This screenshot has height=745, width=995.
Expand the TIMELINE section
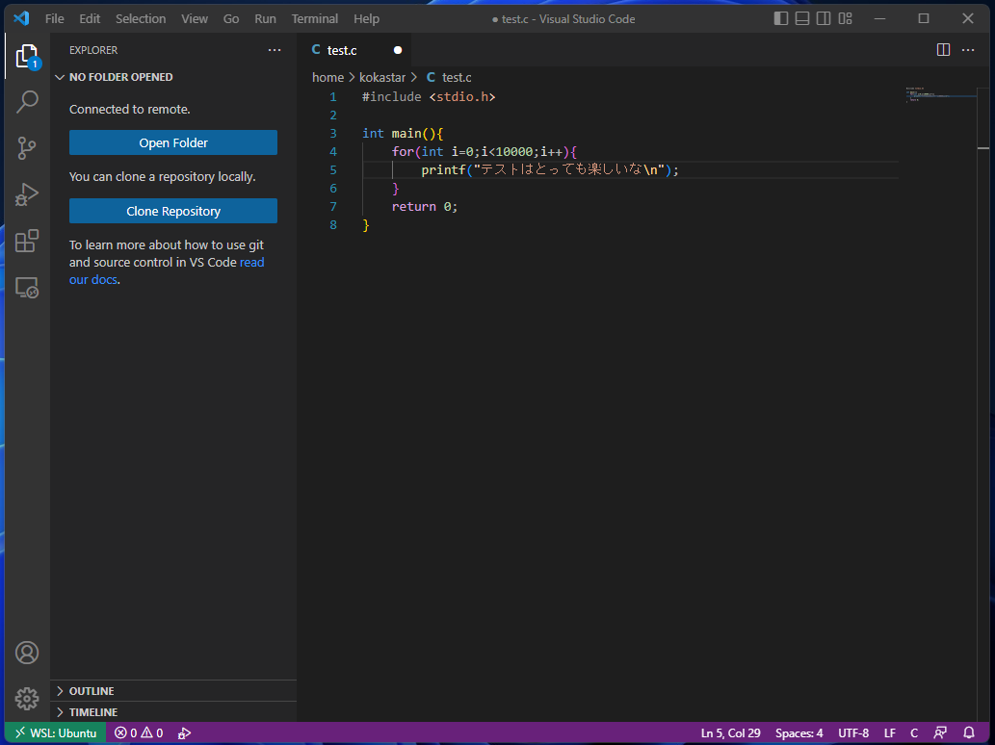[92, 712]
